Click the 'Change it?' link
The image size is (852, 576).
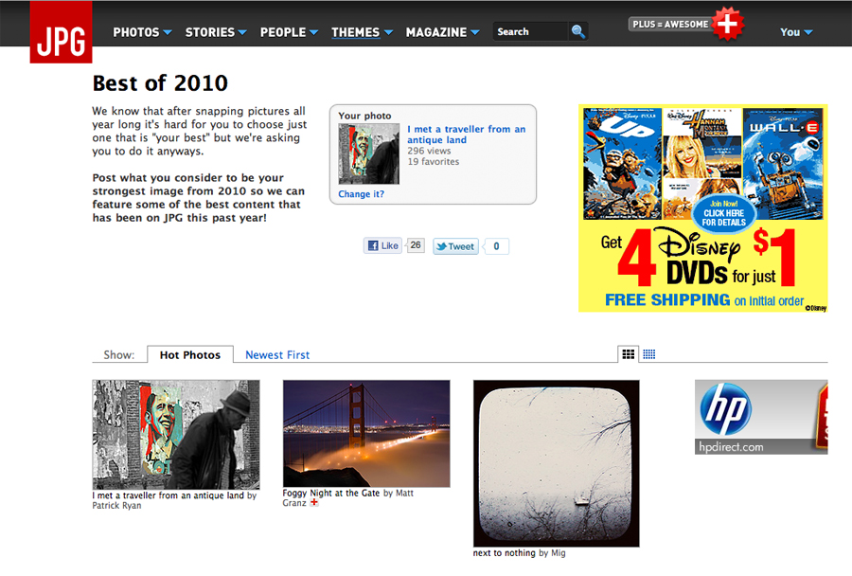(362, 194)
